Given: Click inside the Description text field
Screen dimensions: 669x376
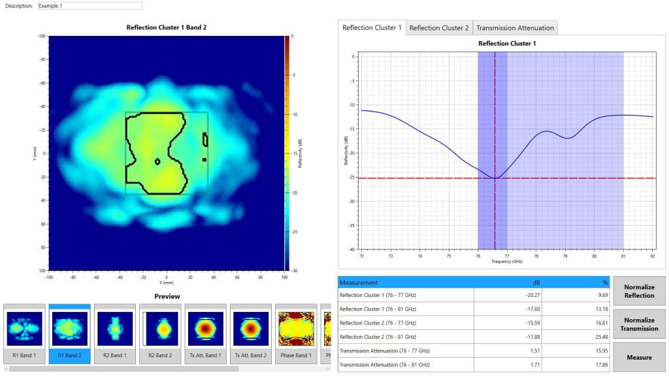Looking at the screenshot, I should point(90,5).
